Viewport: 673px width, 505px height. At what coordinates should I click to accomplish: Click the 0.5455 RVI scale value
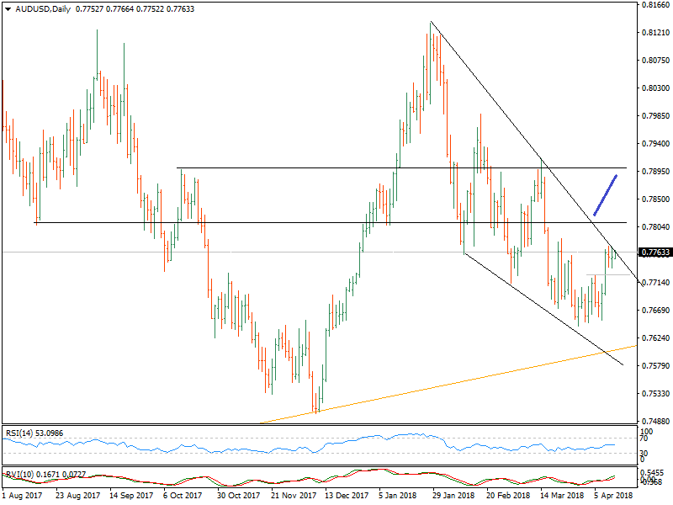pyautogui.click(x=653, y=474)
